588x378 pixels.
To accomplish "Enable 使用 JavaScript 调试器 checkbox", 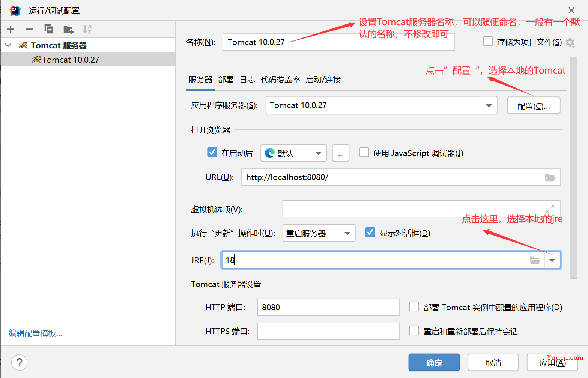I will (364, 152).
